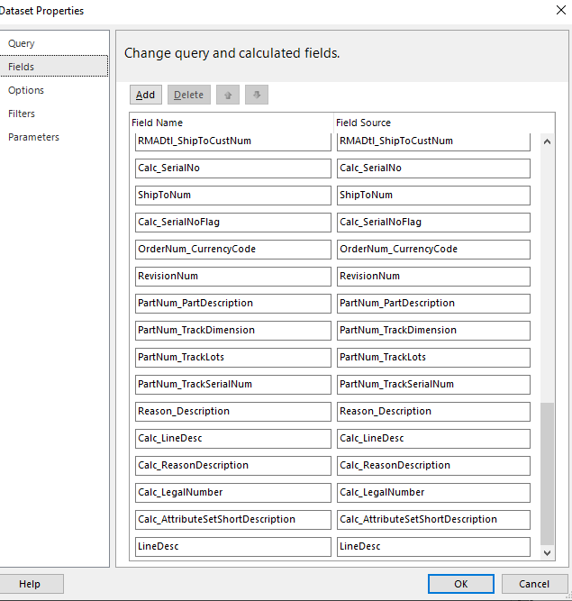572x601 pixels.
Task: Open the Query page
Action: (22, 43)
